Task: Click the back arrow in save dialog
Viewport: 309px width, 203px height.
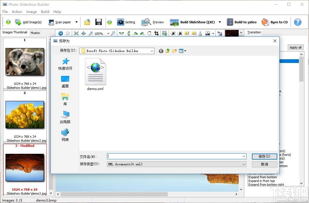Action: tap(161, 51)
